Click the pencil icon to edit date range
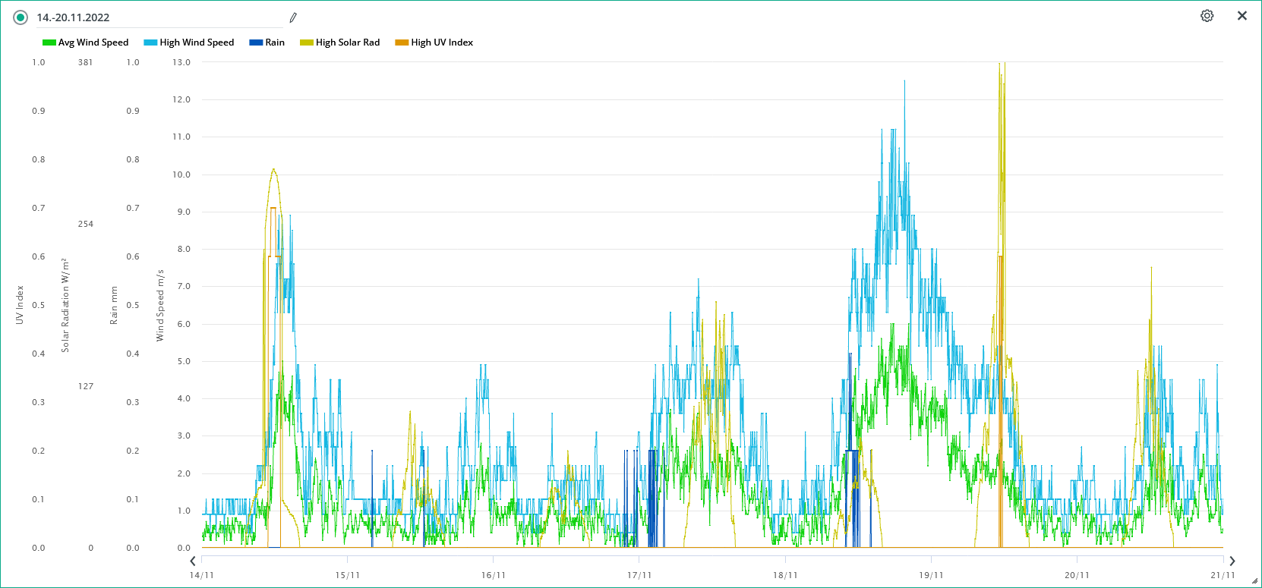Viewport: 1262px width, 588px height. coord(293,17)
